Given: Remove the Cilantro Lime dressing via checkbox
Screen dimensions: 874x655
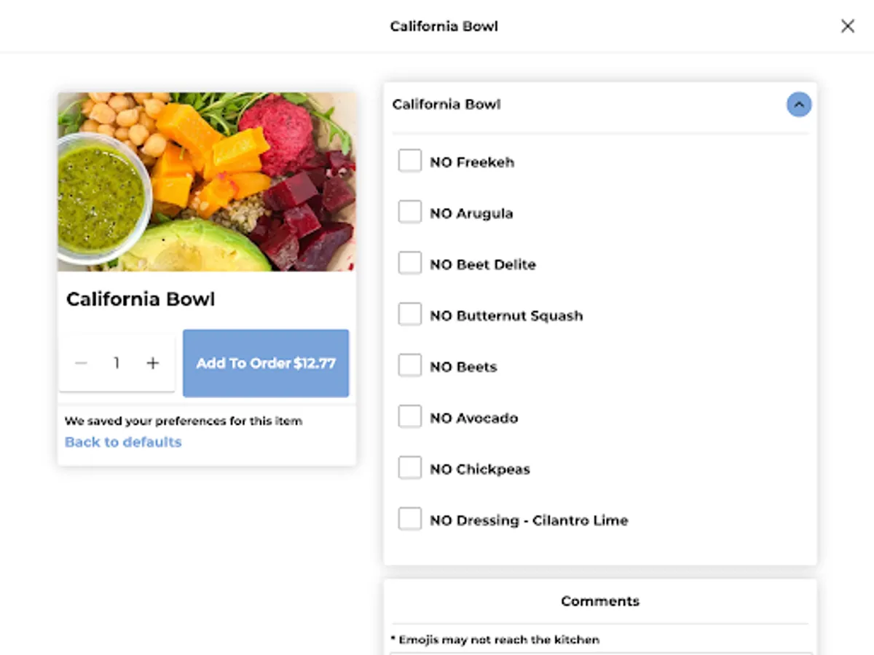Looking at the screenshot, I should pos(410,520).
